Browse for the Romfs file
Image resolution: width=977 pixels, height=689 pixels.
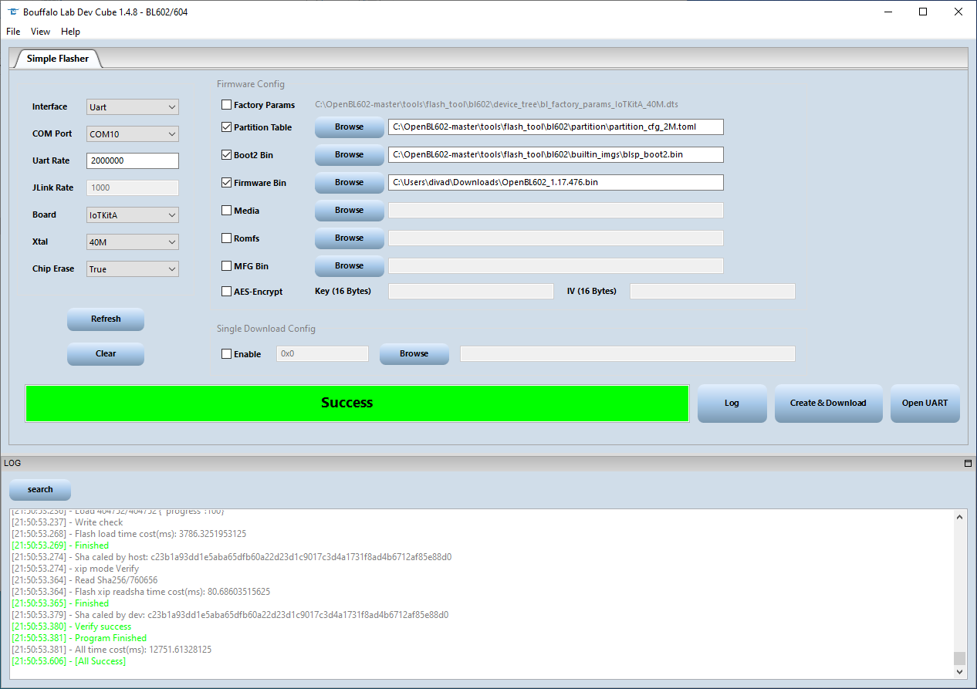(349, 238)
